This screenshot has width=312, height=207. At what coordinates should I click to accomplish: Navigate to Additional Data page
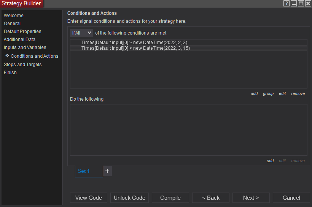click(19, 40)
